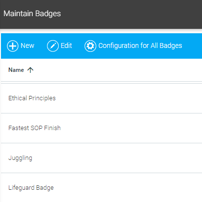Toggle the ascending sort arrow beside Name
The image size is (202, 202).
(x=30, y=70)
